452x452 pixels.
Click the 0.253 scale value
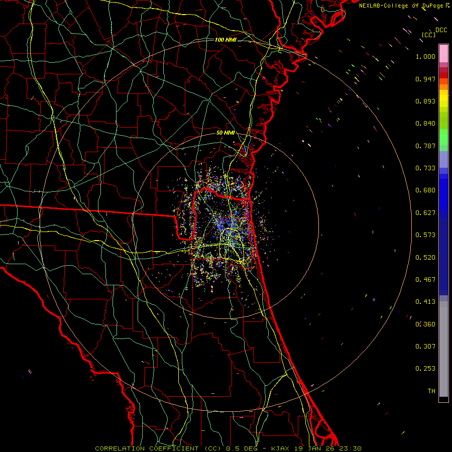(x=425, y=369)
